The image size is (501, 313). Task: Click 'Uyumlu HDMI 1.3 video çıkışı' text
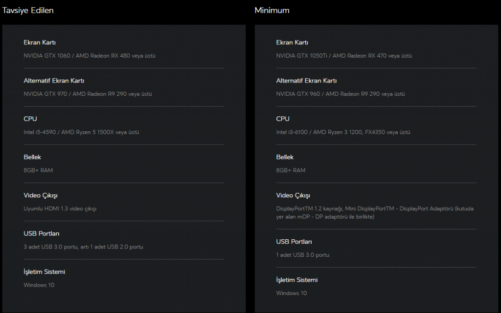[x=60, y=209]
